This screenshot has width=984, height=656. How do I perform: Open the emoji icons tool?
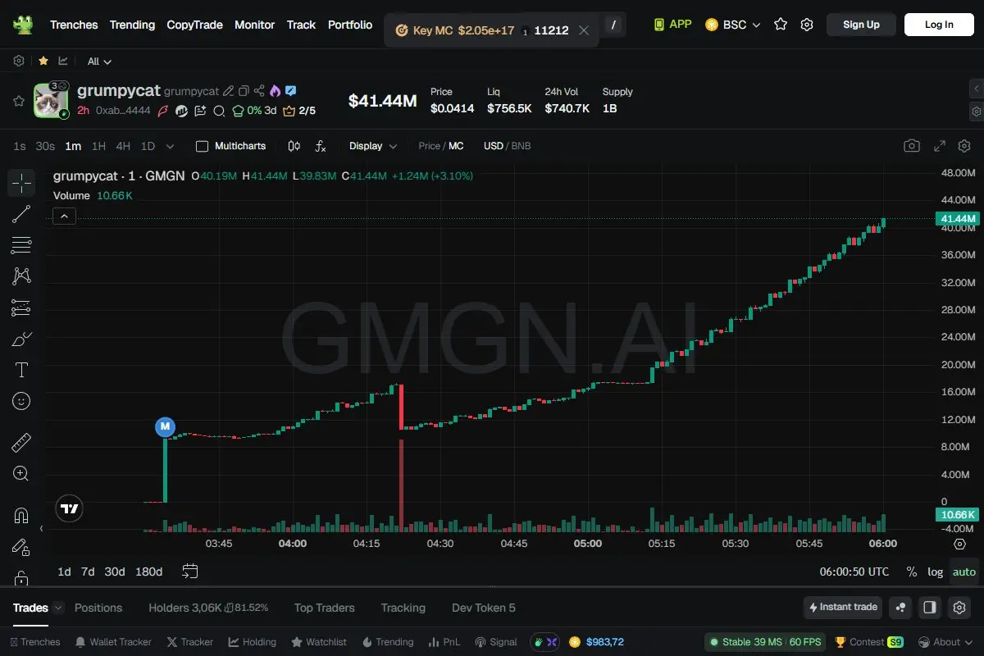click(21, 401)
